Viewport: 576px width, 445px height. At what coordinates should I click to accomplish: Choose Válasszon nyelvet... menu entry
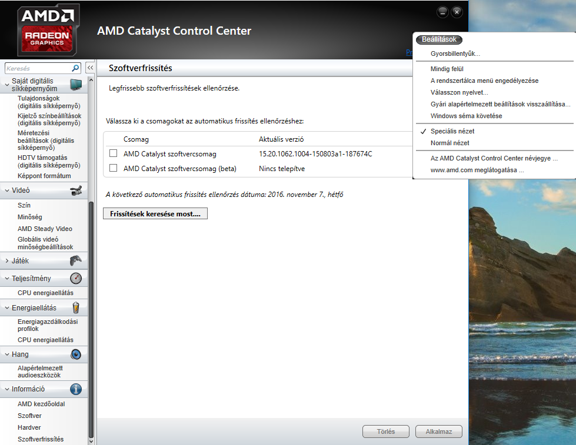tap(459, 92)
